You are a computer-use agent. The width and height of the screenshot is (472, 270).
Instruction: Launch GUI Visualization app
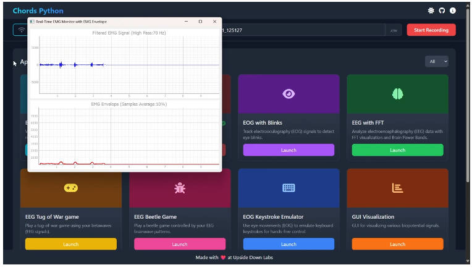(x=398, y=244)
